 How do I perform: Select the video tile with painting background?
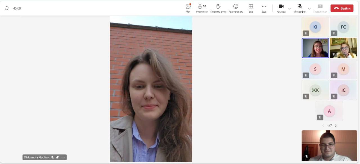click(x=343, y=48)
